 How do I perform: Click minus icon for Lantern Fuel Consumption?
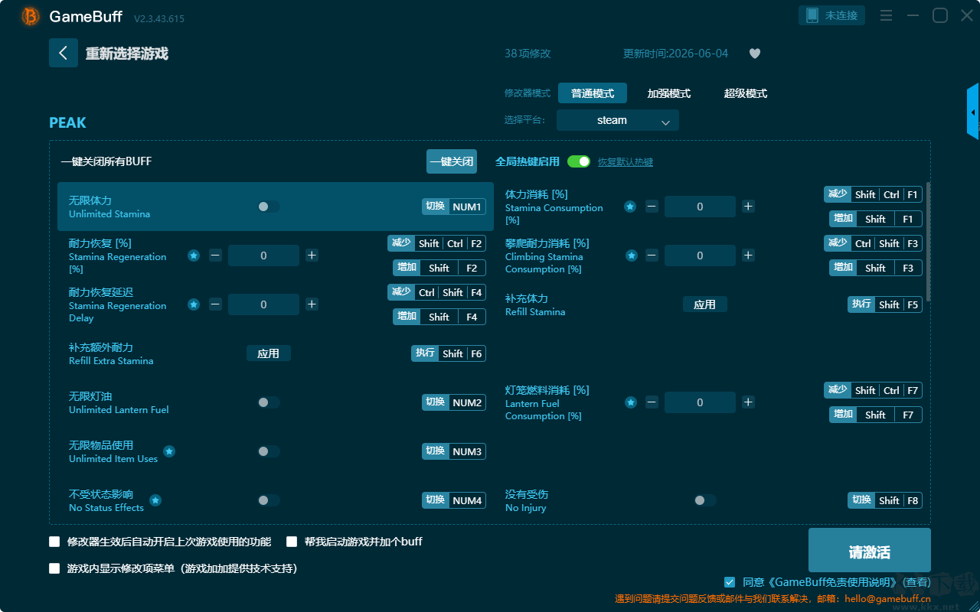(x=652, y=402)
